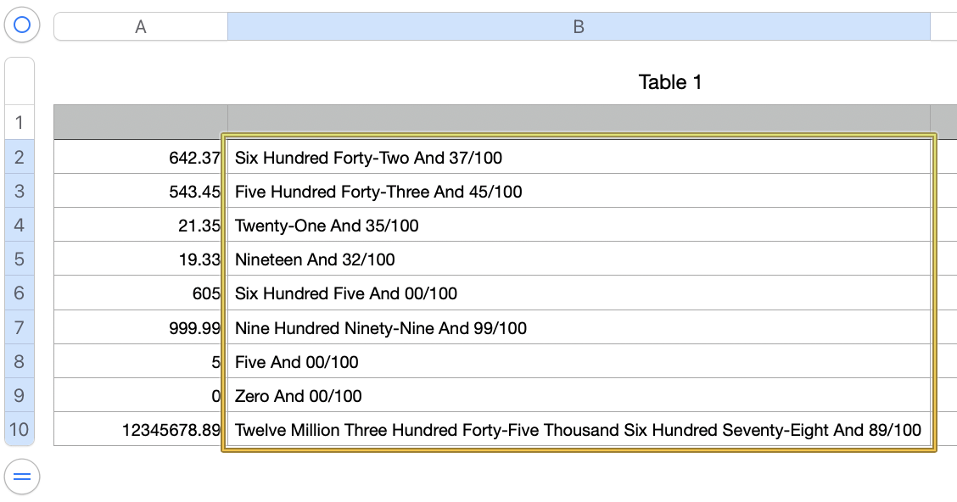The image size is (957, 502).
Task: Click the Table 1 title
Action: 669,82
